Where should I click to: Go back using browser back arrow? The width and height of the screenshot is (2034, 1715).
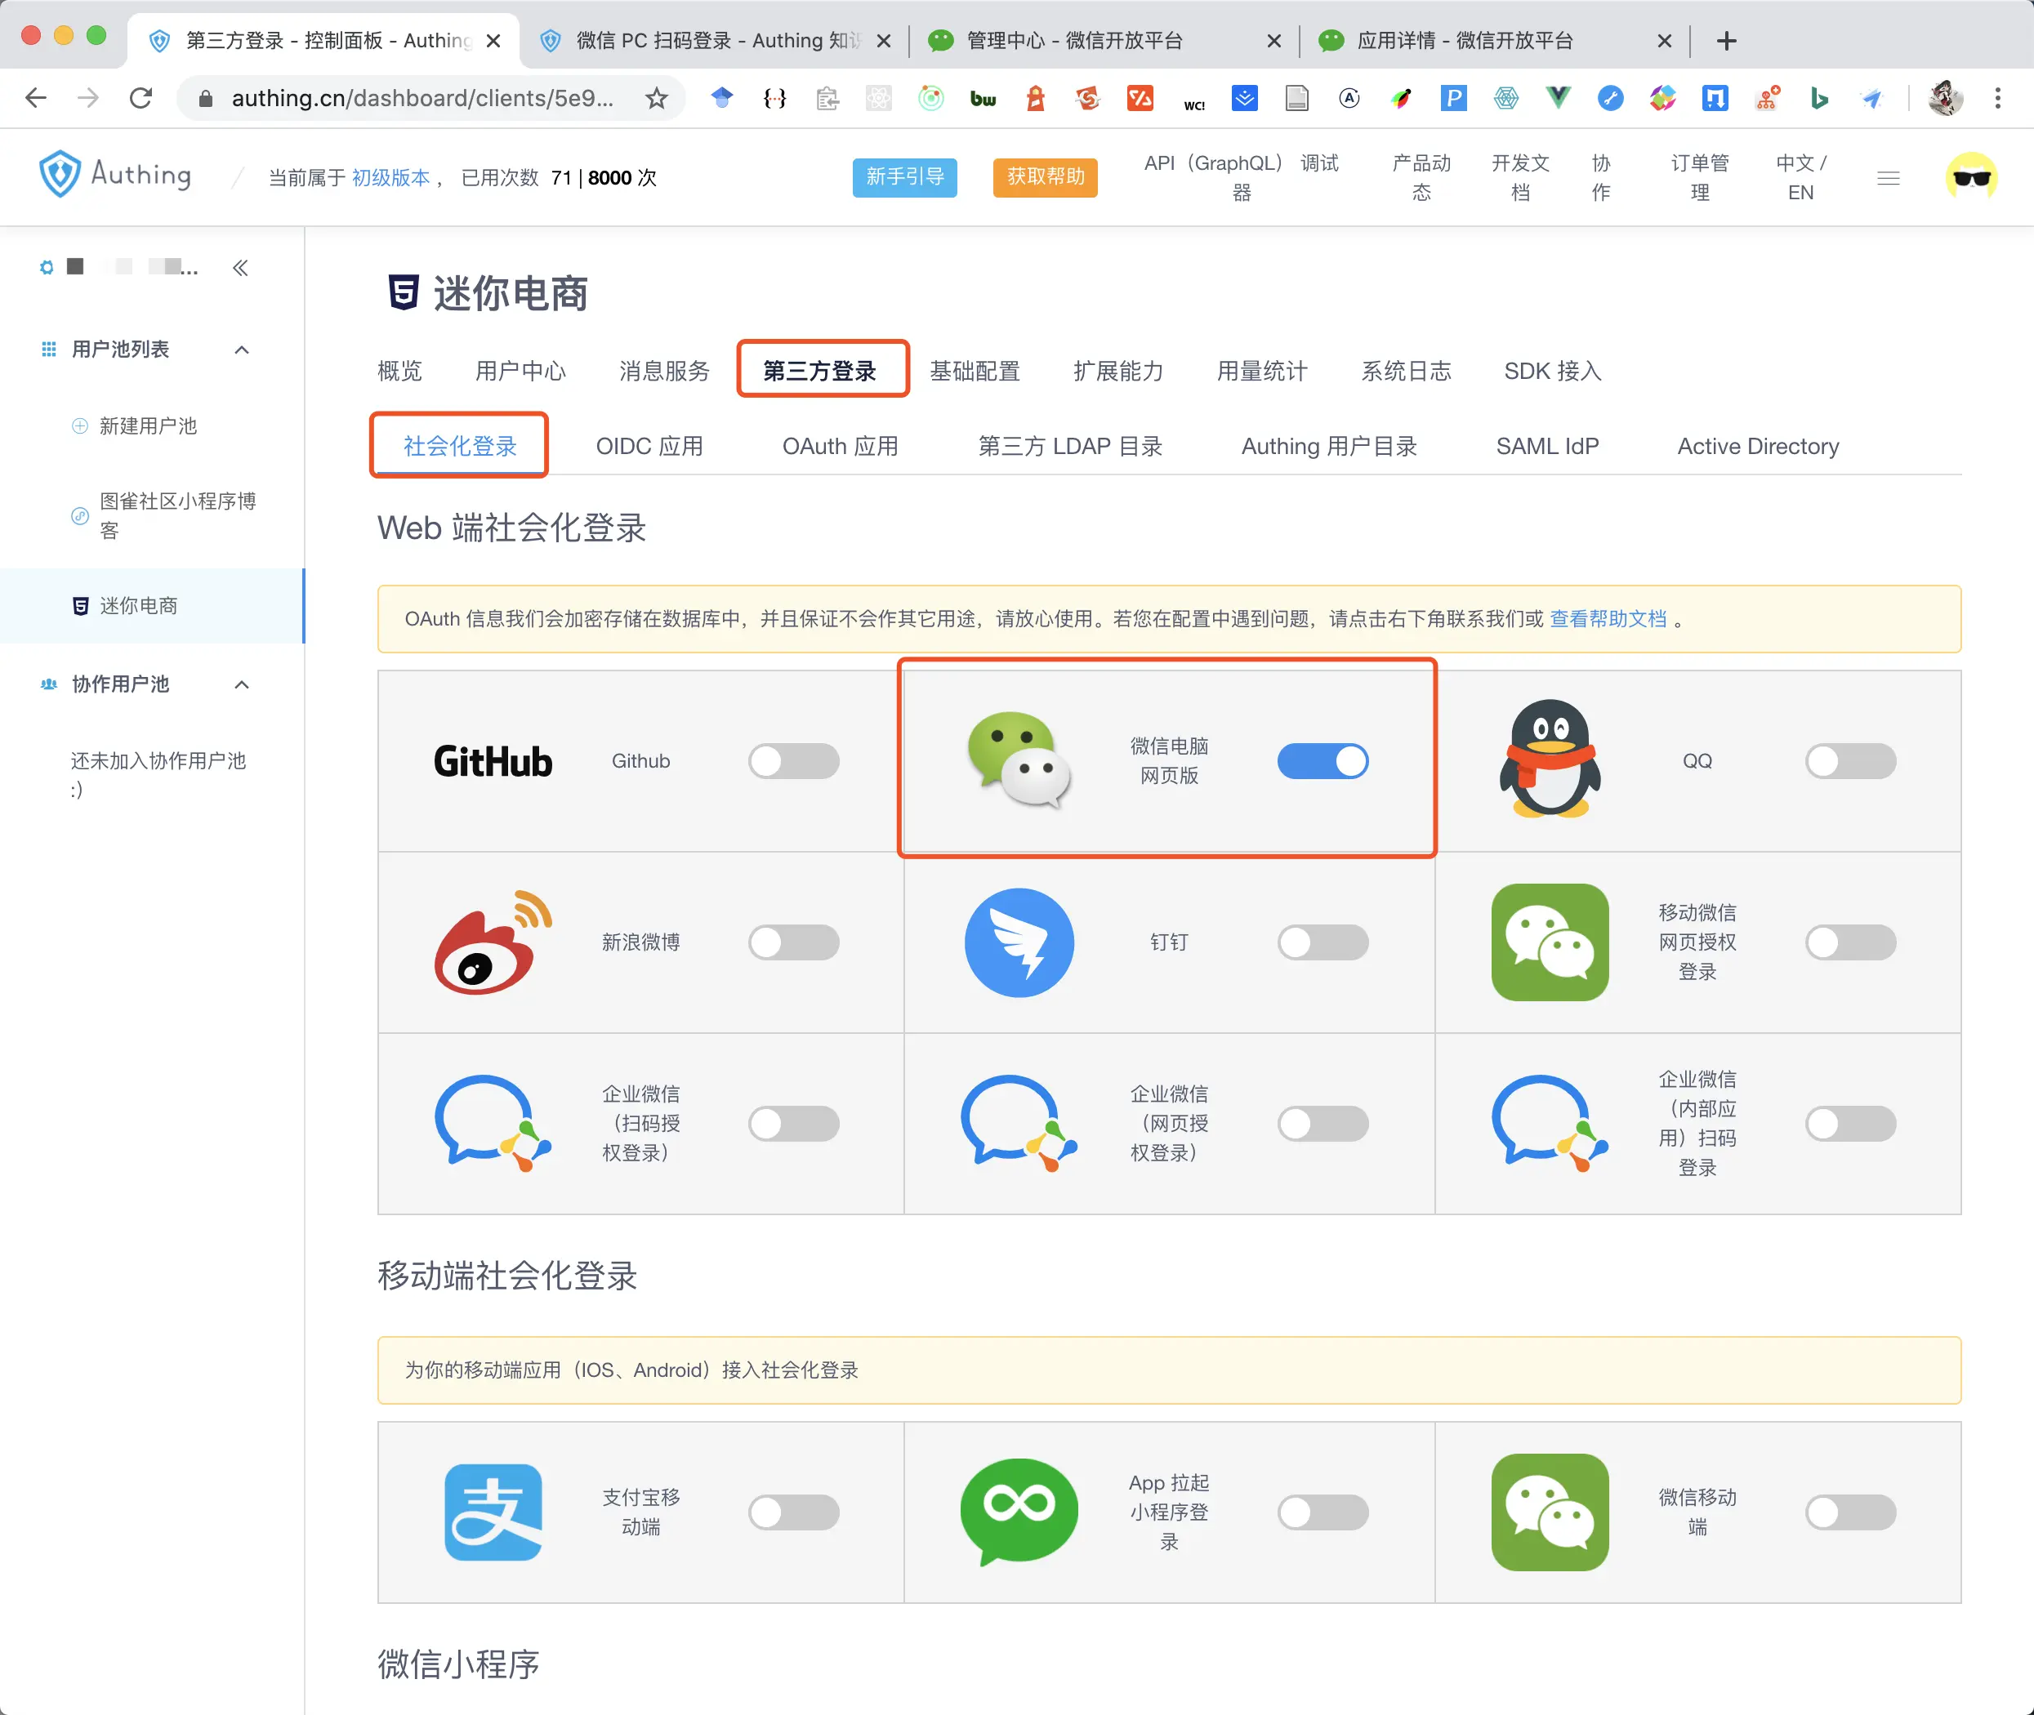(36, 98)
